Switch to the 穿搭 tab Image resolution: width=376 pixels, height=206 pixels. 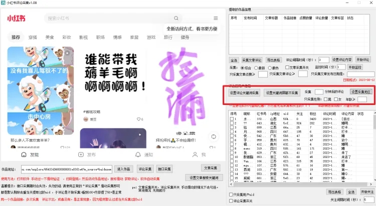[x=33, y=37]
